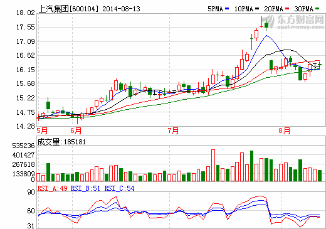This screenshot has height=229, width=326.
Task: Click the green candlestick at the price peak
Action: (x=266, y=25)
